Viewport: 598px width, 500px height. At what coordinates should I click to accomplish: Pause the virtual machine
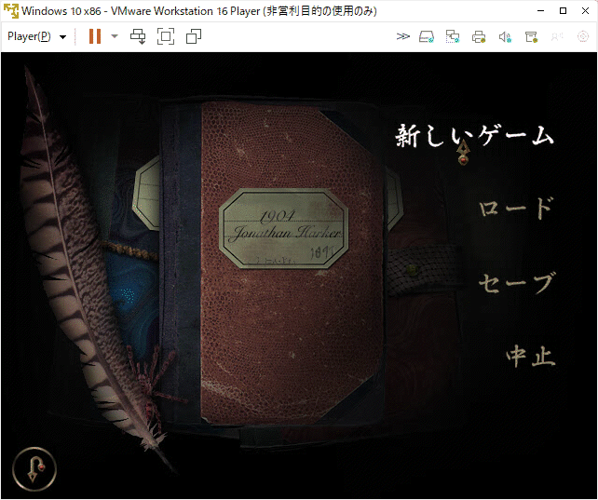coord(95,36)
